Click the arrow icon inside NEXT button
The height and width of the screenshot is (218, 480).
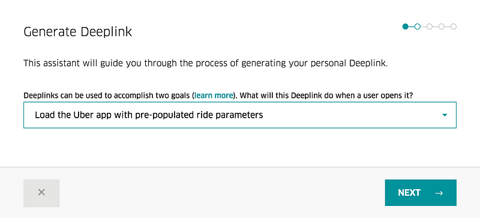tap(439, 193)
